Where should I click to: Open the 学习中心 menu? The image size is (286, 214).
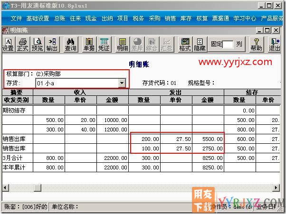(x=245, y=19)
